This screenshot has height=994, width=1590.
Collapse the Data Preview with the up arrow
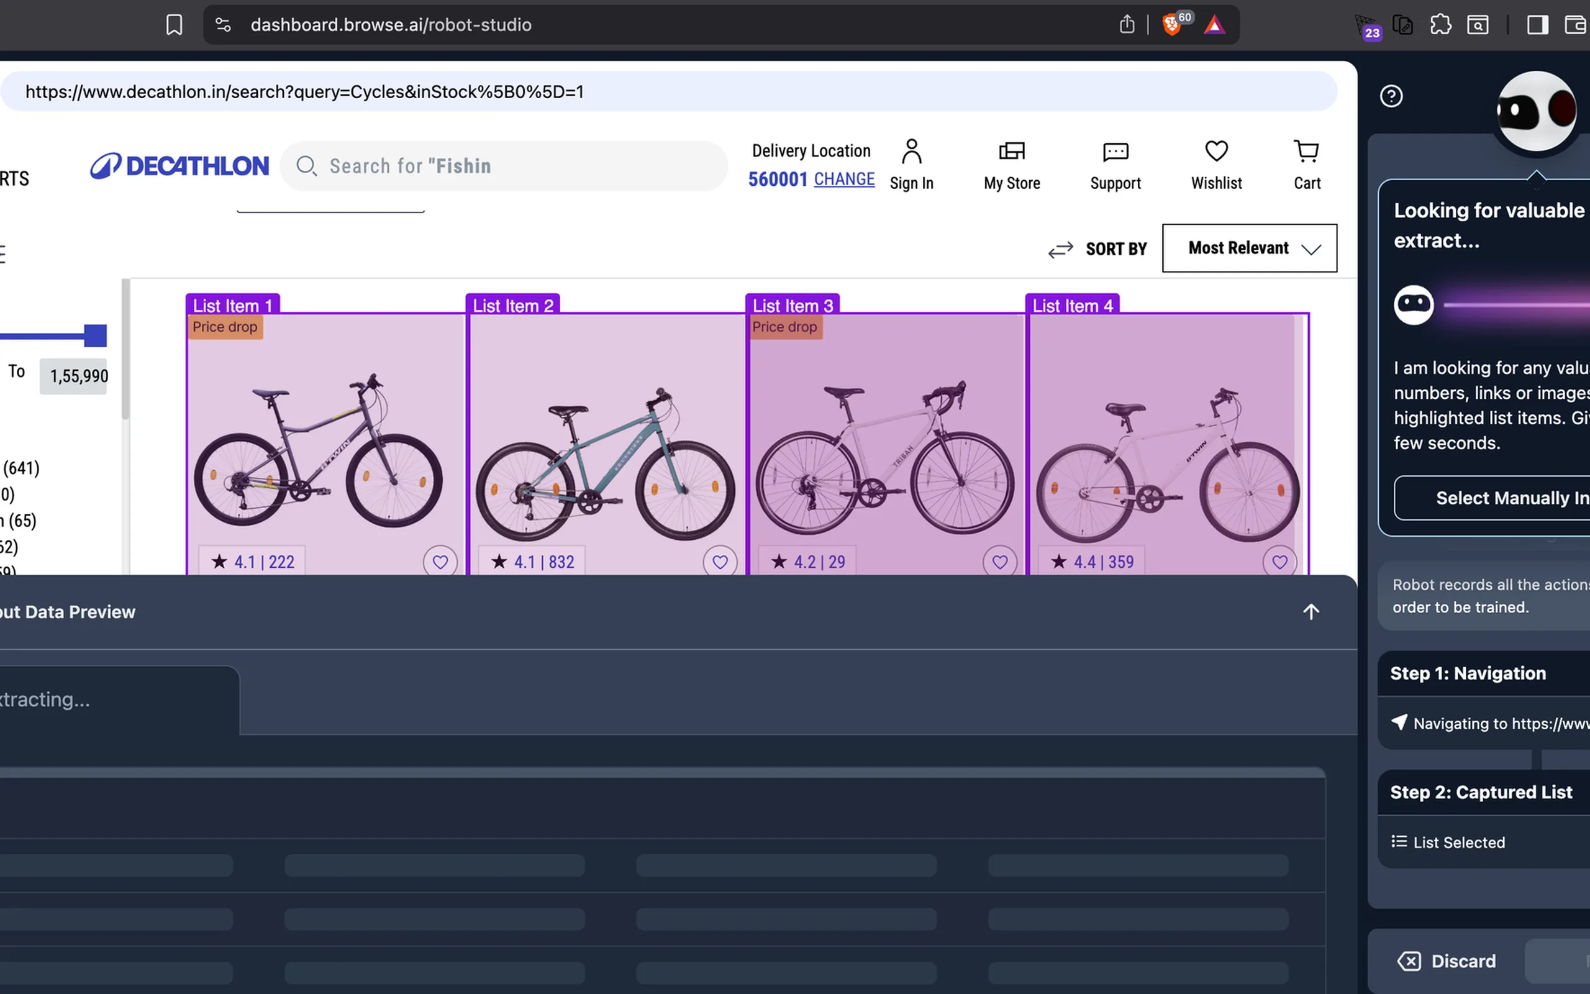point(1311,611)
